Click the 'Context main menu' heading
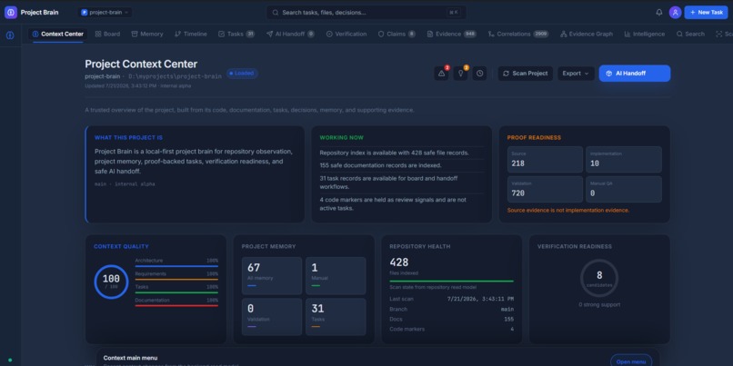The image size is (733, 366). [130, 358]
